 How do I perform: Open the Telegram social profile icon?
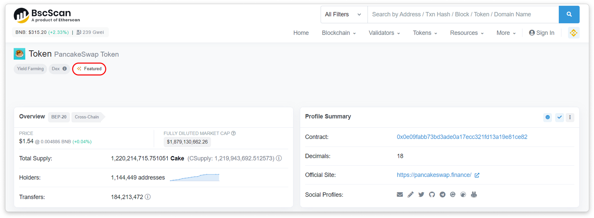coord(443,195)
